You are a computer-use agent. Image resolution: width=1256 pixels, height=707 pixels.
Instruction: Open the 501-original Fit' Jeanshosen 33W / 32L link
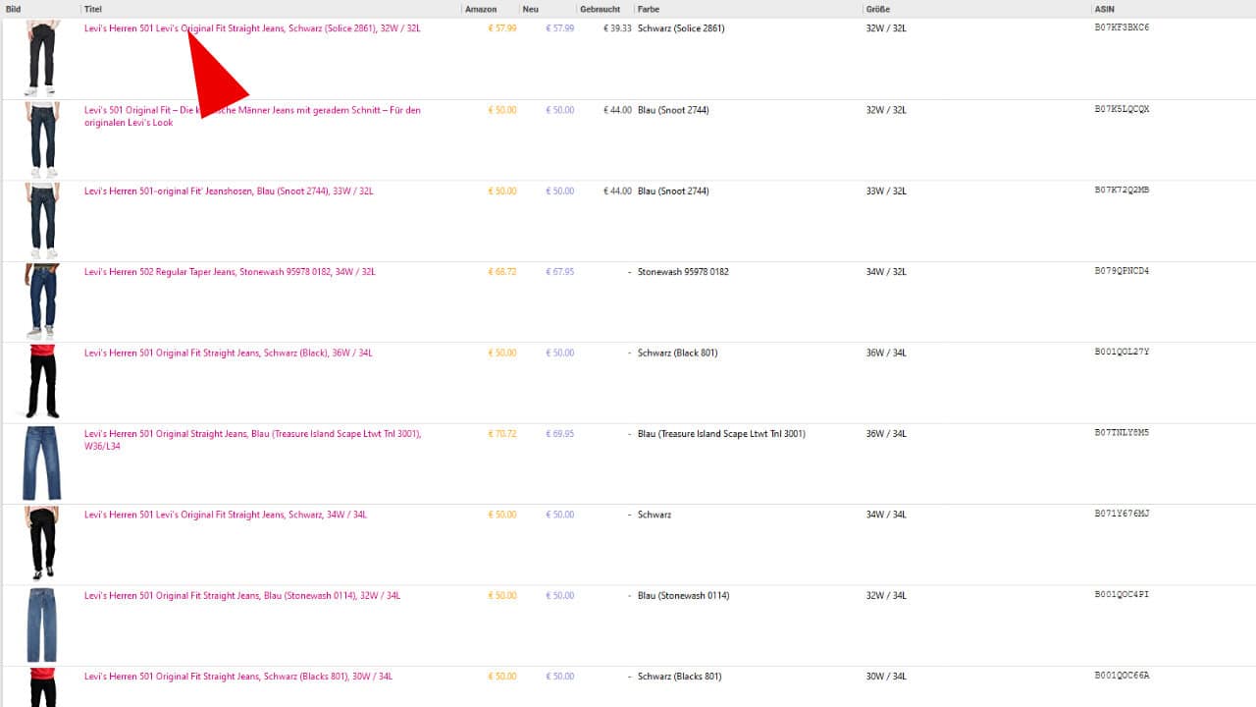[x=229, y=191]
